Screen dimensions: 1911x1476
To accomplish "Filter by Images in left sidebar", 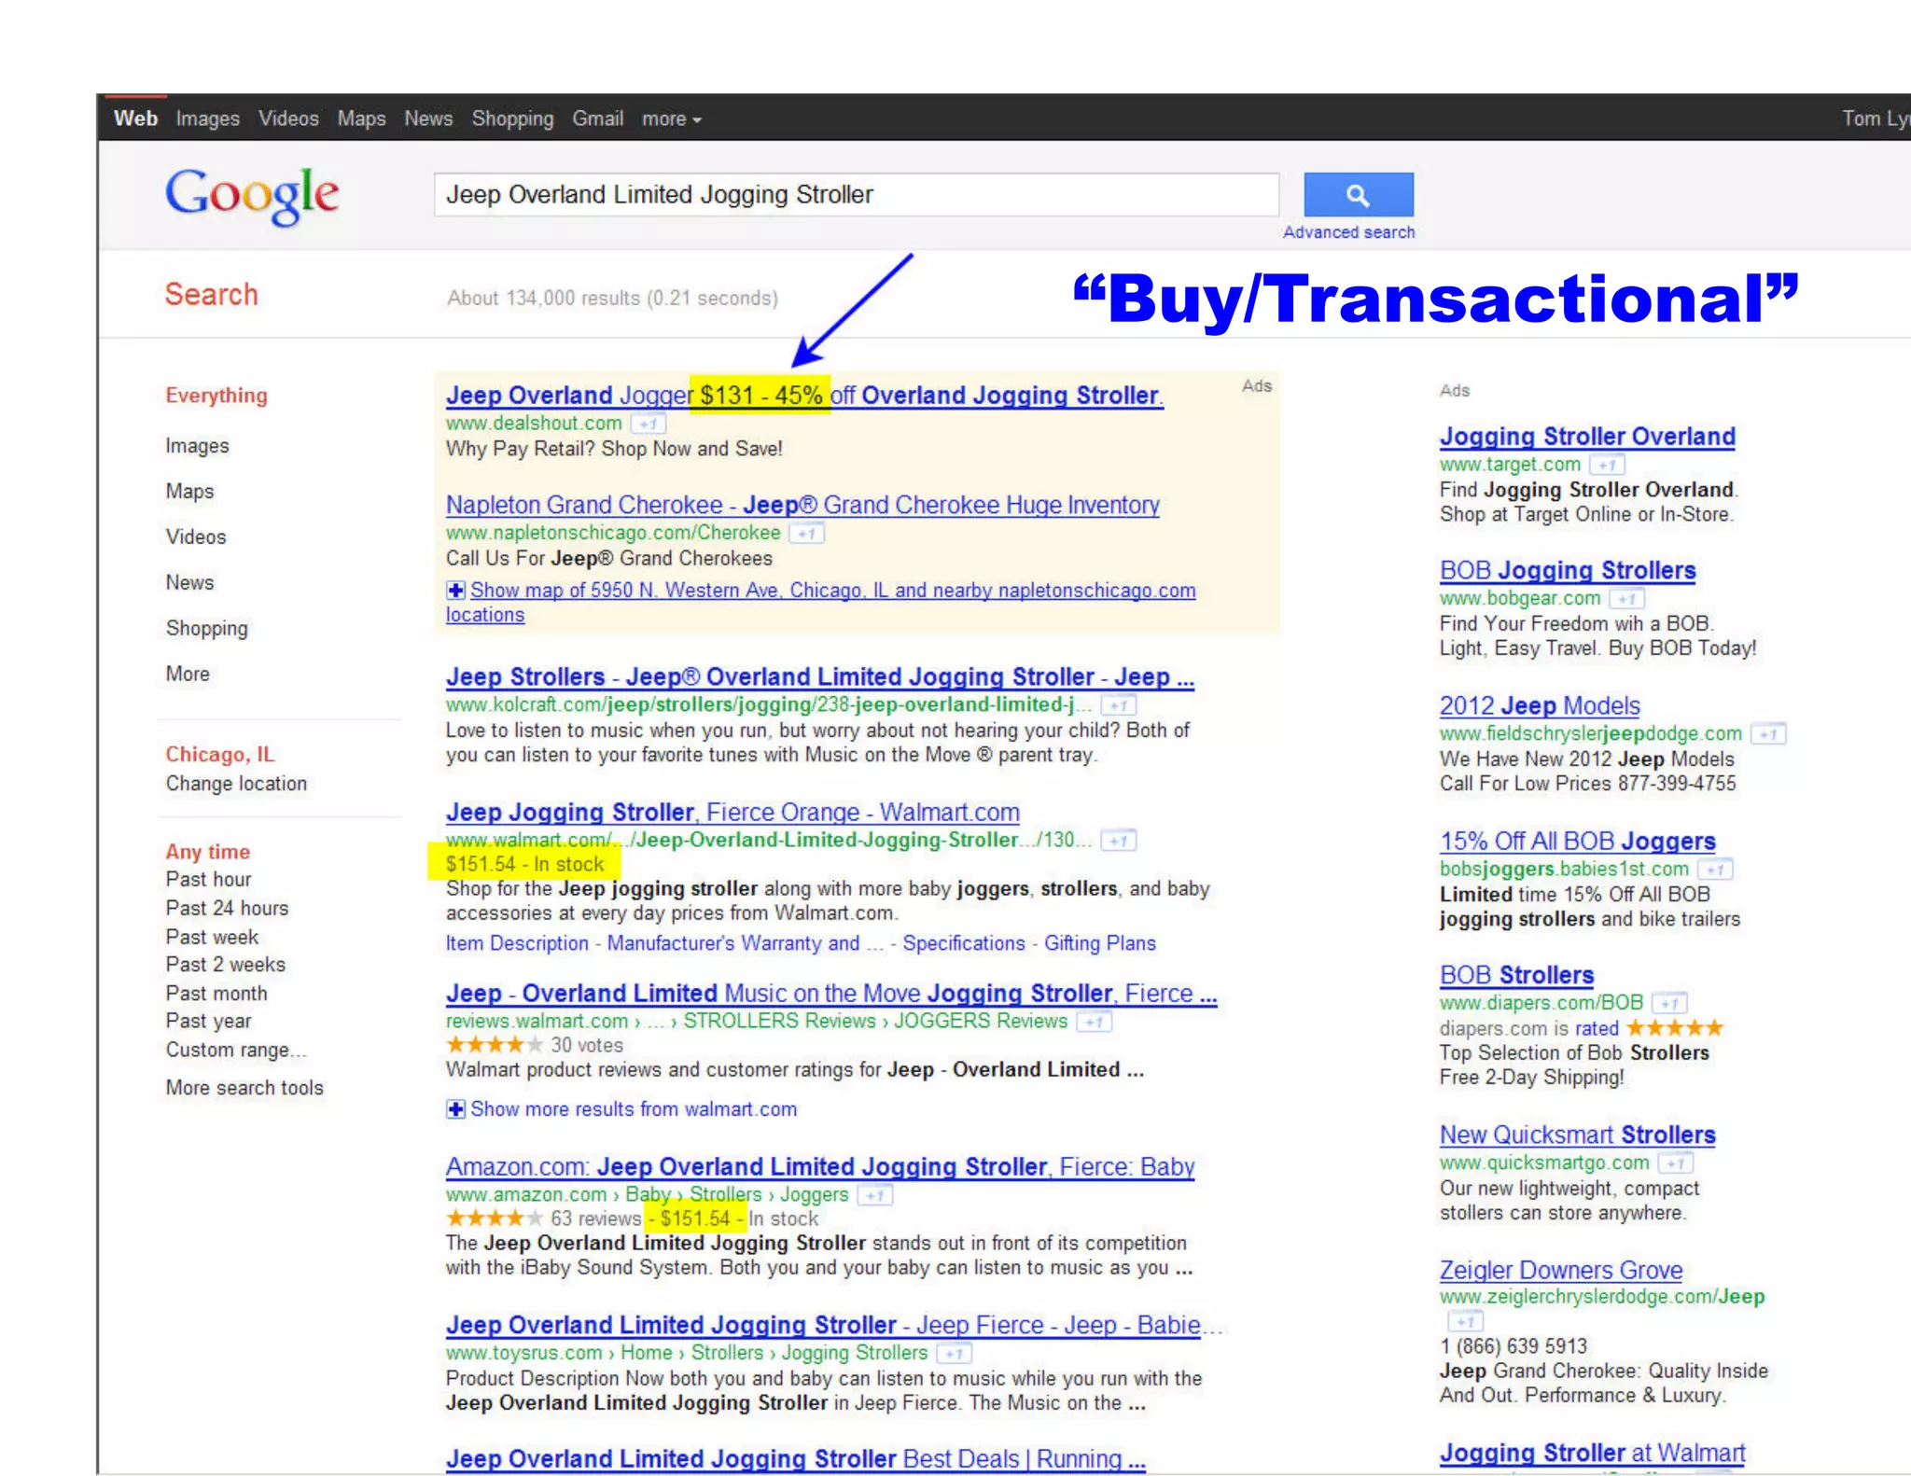I will 197,446.
